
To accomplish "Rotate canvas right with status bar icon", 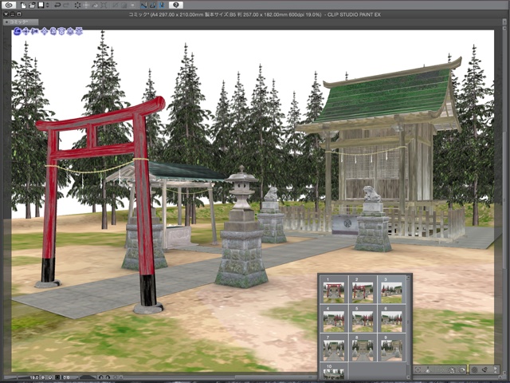I will coord(108,377).
